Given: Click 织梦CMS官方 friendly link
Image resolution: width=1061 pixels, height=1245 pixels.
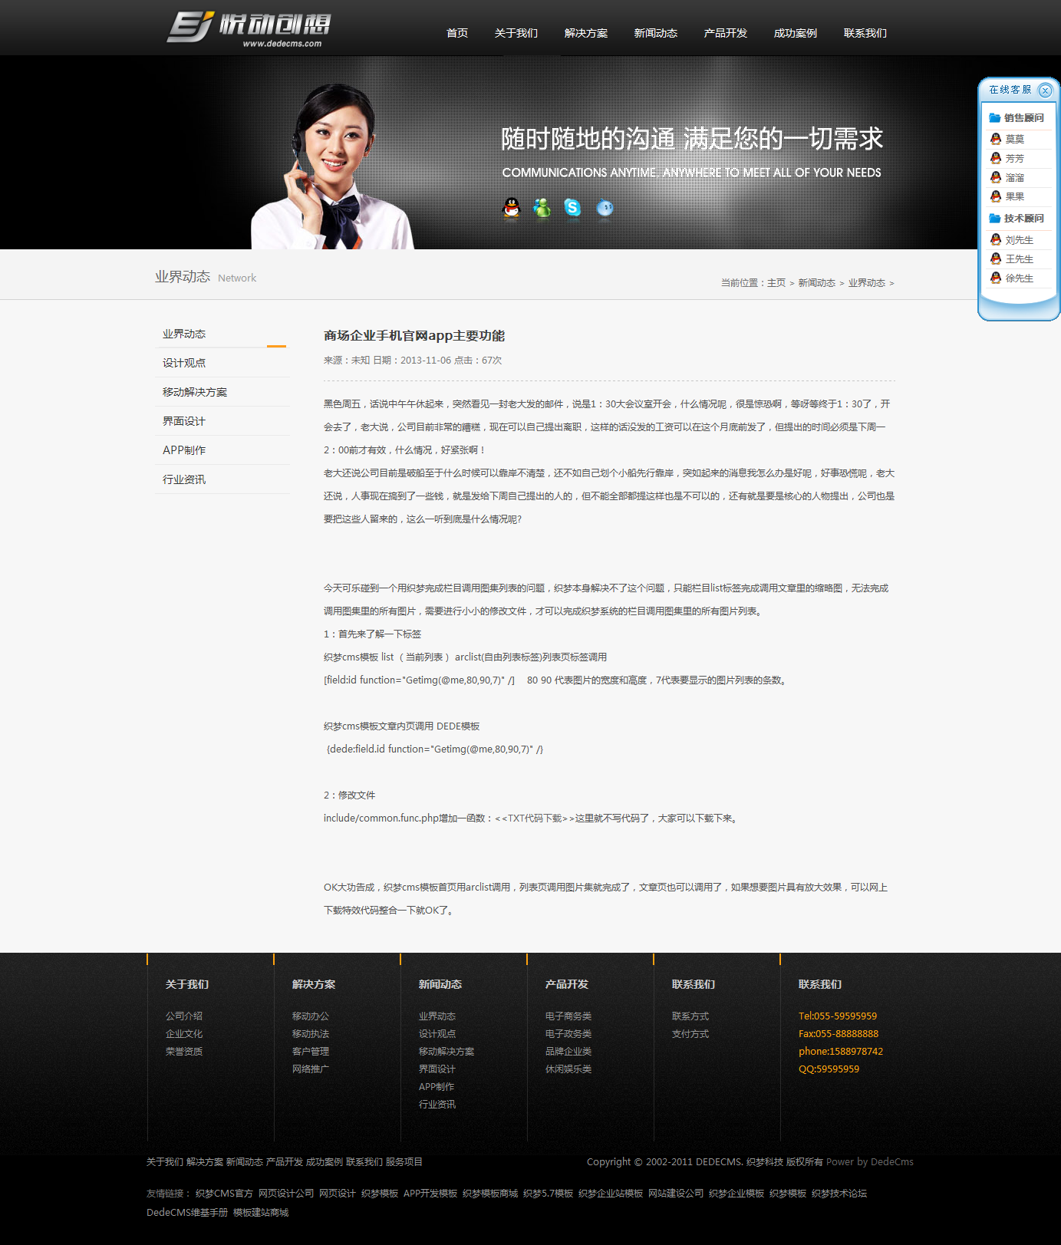Looking at the screenshot, I should [224, 1193].
